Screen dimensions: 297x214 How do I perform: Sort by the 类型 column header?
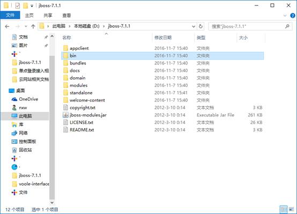pyautogui.click(x=201, y=38)
